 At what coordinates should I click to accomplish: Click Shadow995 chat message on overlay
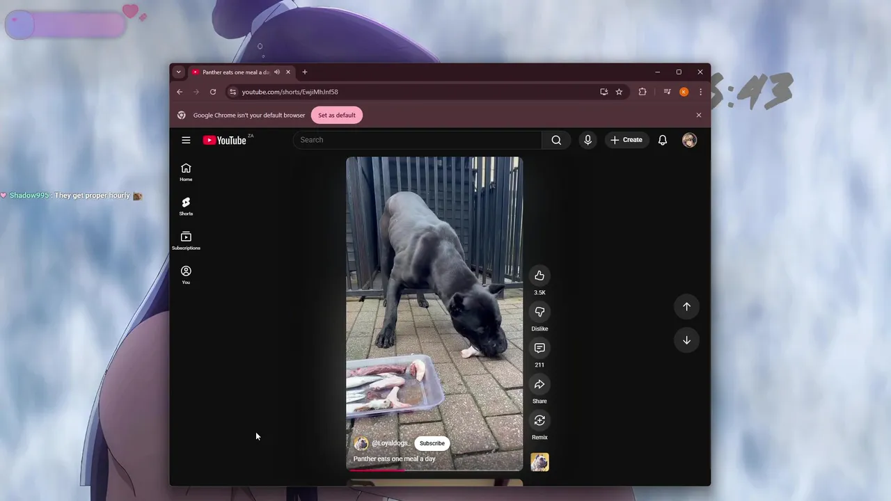[71, 196]
